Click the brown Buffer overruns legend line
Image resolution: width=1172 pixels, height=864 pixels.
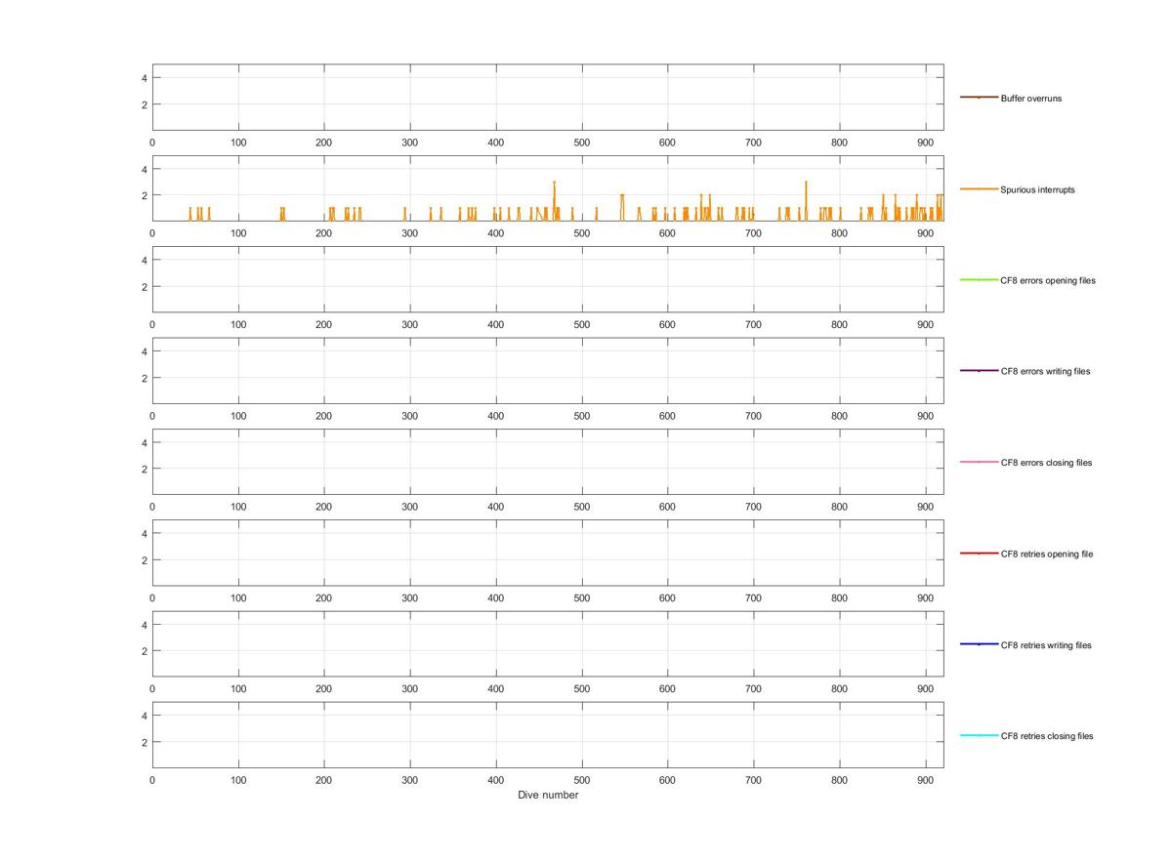(x=979, y=98)
